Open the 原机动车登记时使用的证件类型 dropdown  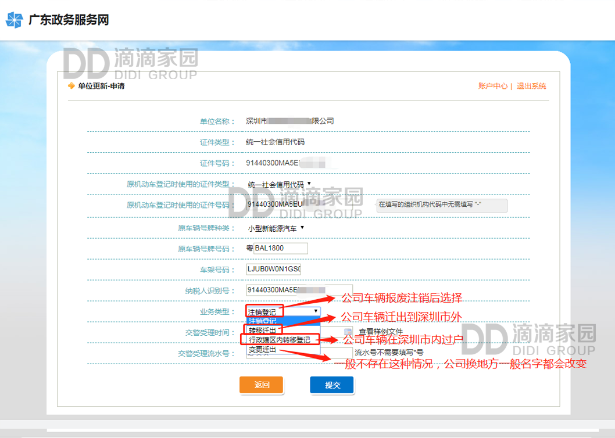tap(279, 184)
